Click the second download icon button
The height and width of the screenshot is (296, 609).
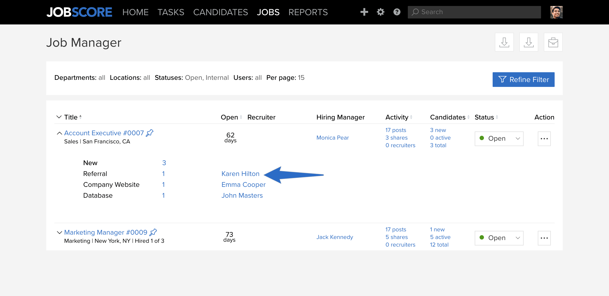click(529, 42)
